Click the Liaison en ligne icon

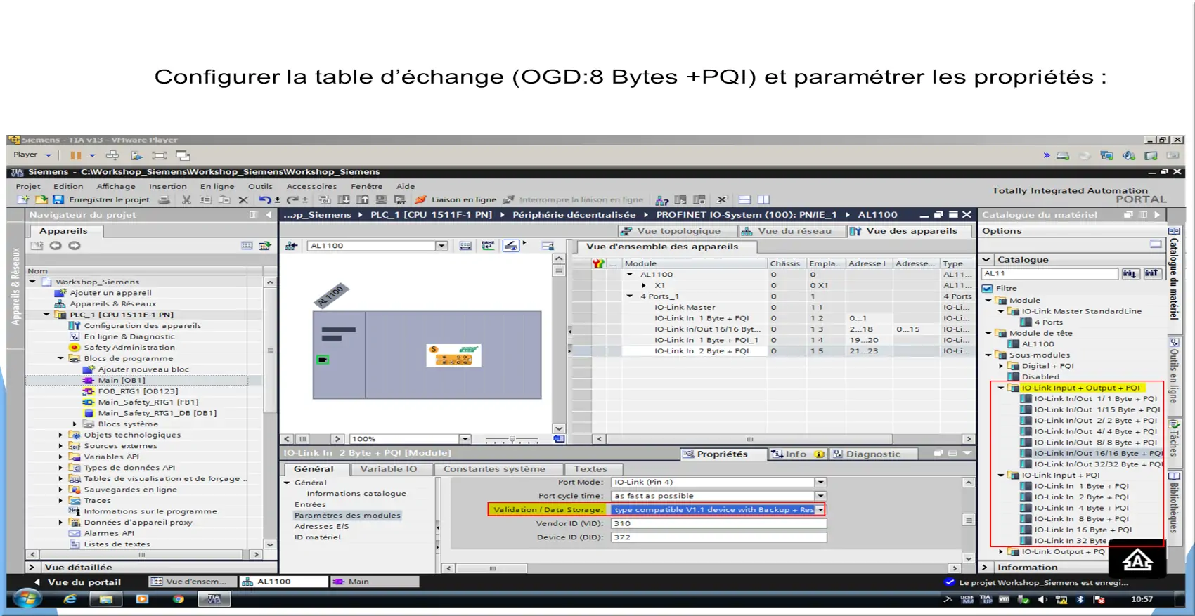(420, 199)
